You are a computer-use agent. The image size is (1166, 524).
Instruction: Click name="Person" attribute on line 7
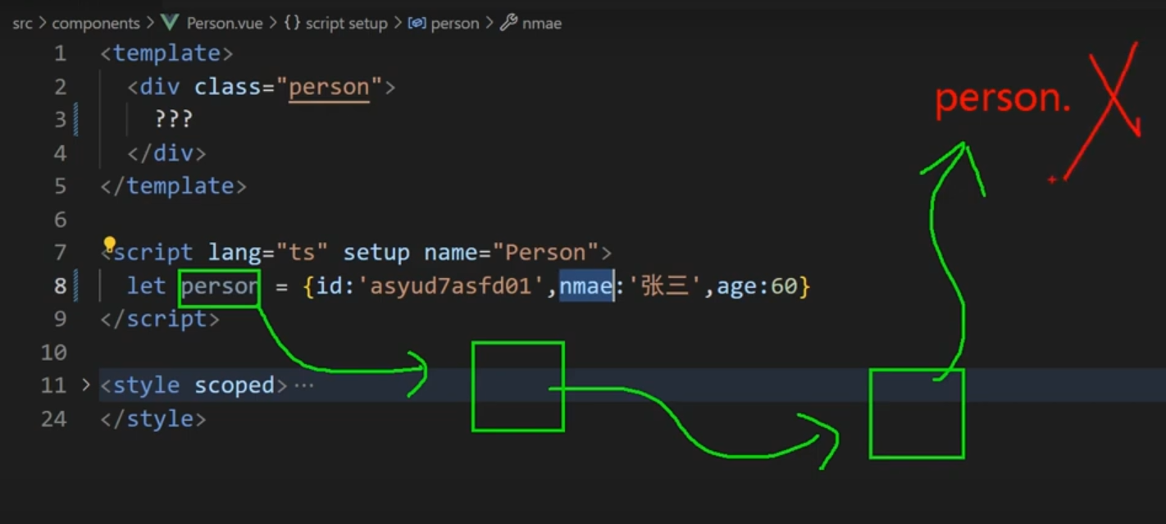[x=512, y=253]
